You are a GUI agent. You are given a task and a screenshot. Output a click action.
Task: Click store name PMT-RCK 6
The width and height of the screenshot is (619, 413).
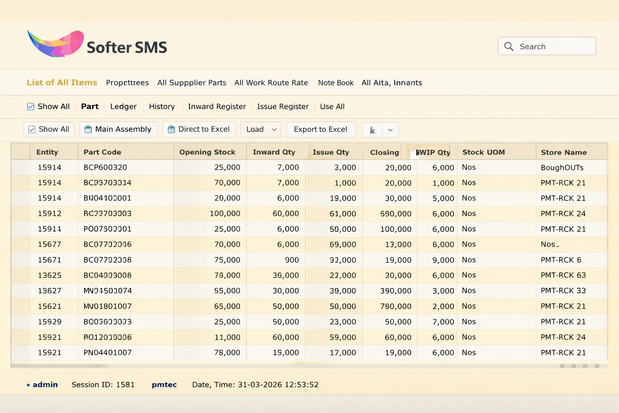[x=561, y=260]
